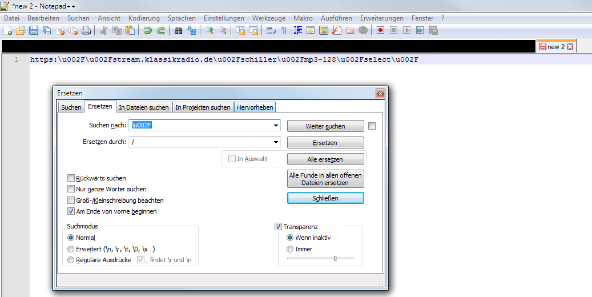Click the playback macro icon
The image size is (592, 297).
406,31
